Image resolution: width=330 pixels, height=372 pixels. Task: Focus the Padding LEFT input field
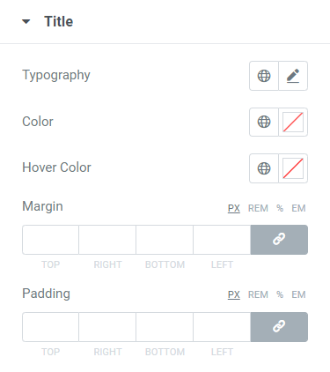coord(222,327)
